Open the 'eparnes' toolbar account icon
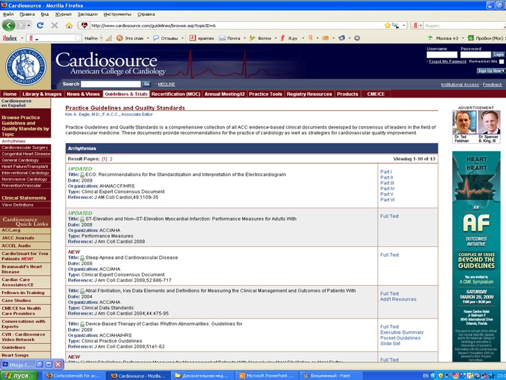Viewport: 506px width, 380px height. [x=193, y=38]
